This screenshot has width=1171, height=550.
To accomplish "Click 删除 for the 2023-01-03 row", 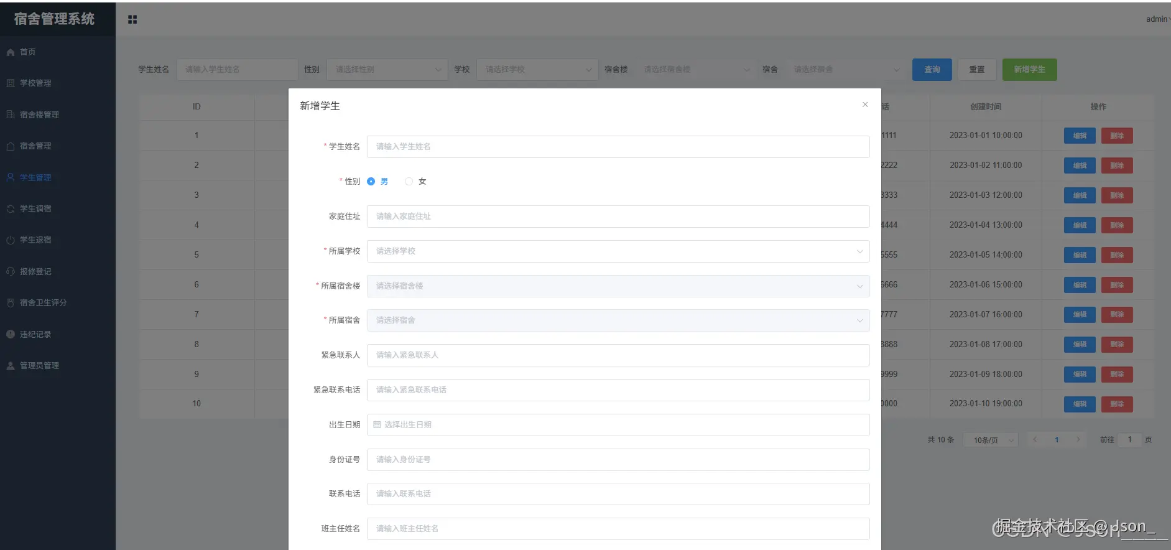I will point(1117,195).
